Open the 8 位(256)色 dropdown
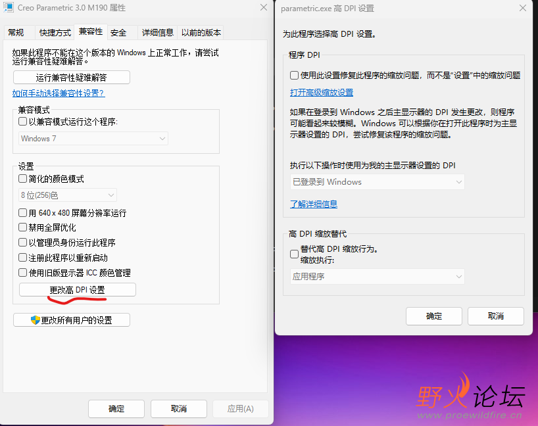The image size is (538, 426). 68,195
